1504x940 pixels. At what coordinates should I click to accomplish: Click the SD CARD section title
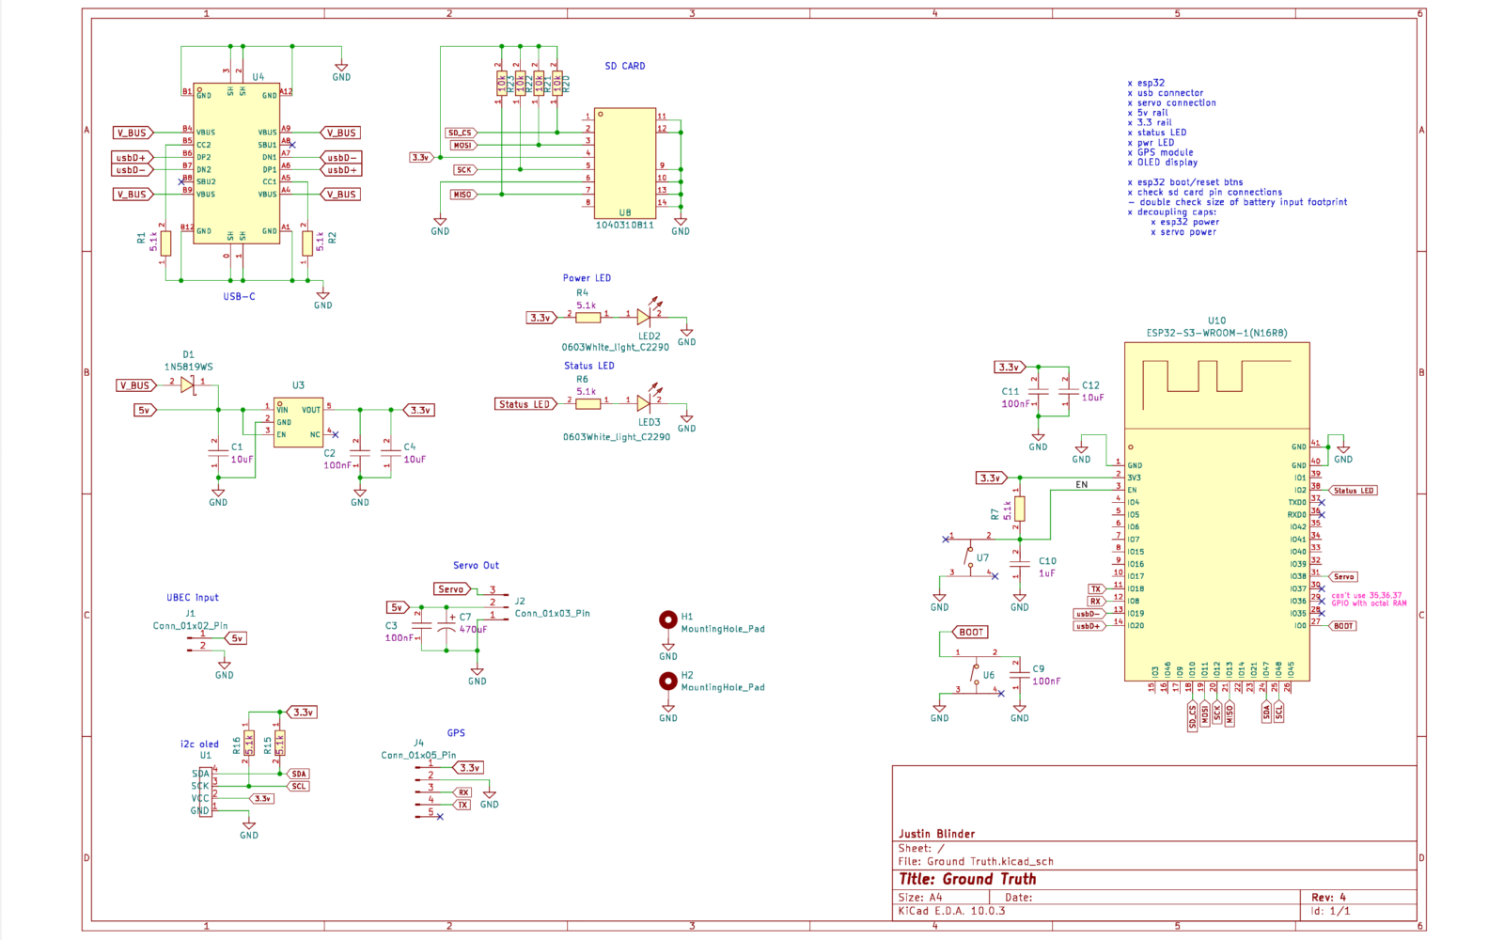tap(625, 66)
